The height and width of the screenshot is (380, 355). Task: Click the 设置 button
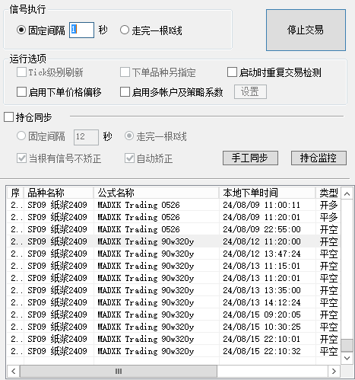[x=250, y=91]
